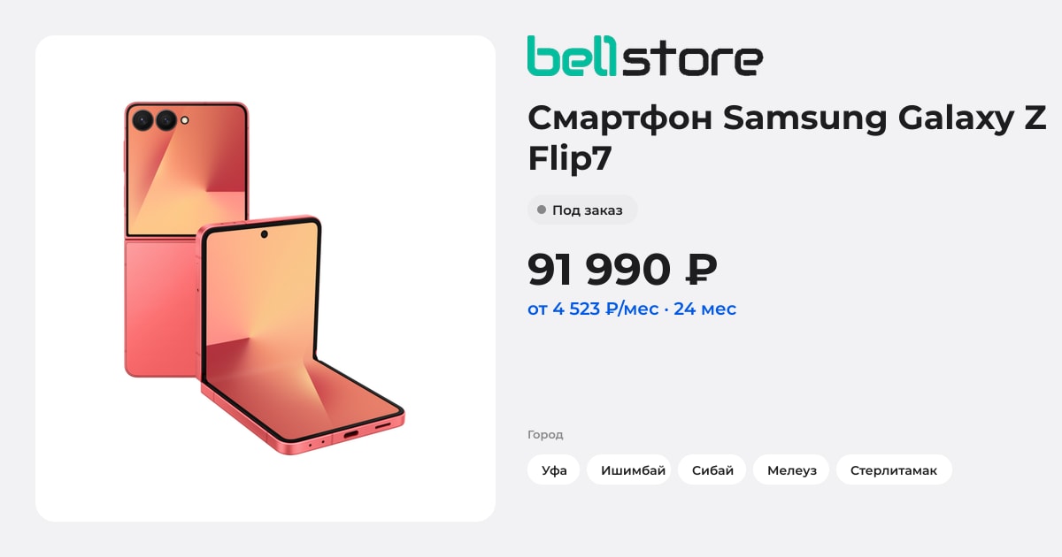Switch city to Стерлитамак
This screenshot has height=557, width=1062.
[894, 469]
